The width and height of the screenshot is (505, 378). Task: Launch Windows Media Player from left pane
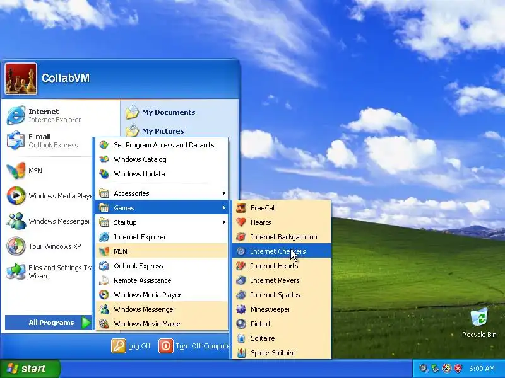click(49, 196)
